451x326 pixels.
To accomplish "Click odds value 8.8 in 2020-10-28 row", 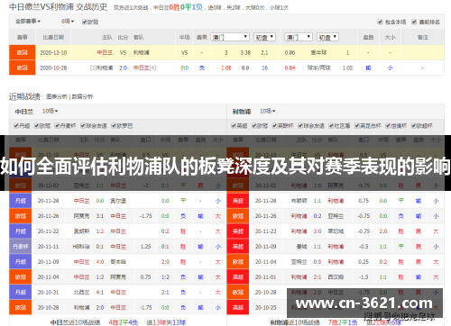I will [x=245, y=68].
